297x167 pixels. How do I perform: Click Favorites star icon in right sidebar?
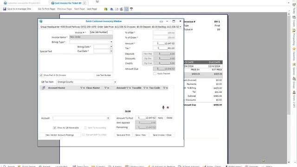tap(294, 49)
